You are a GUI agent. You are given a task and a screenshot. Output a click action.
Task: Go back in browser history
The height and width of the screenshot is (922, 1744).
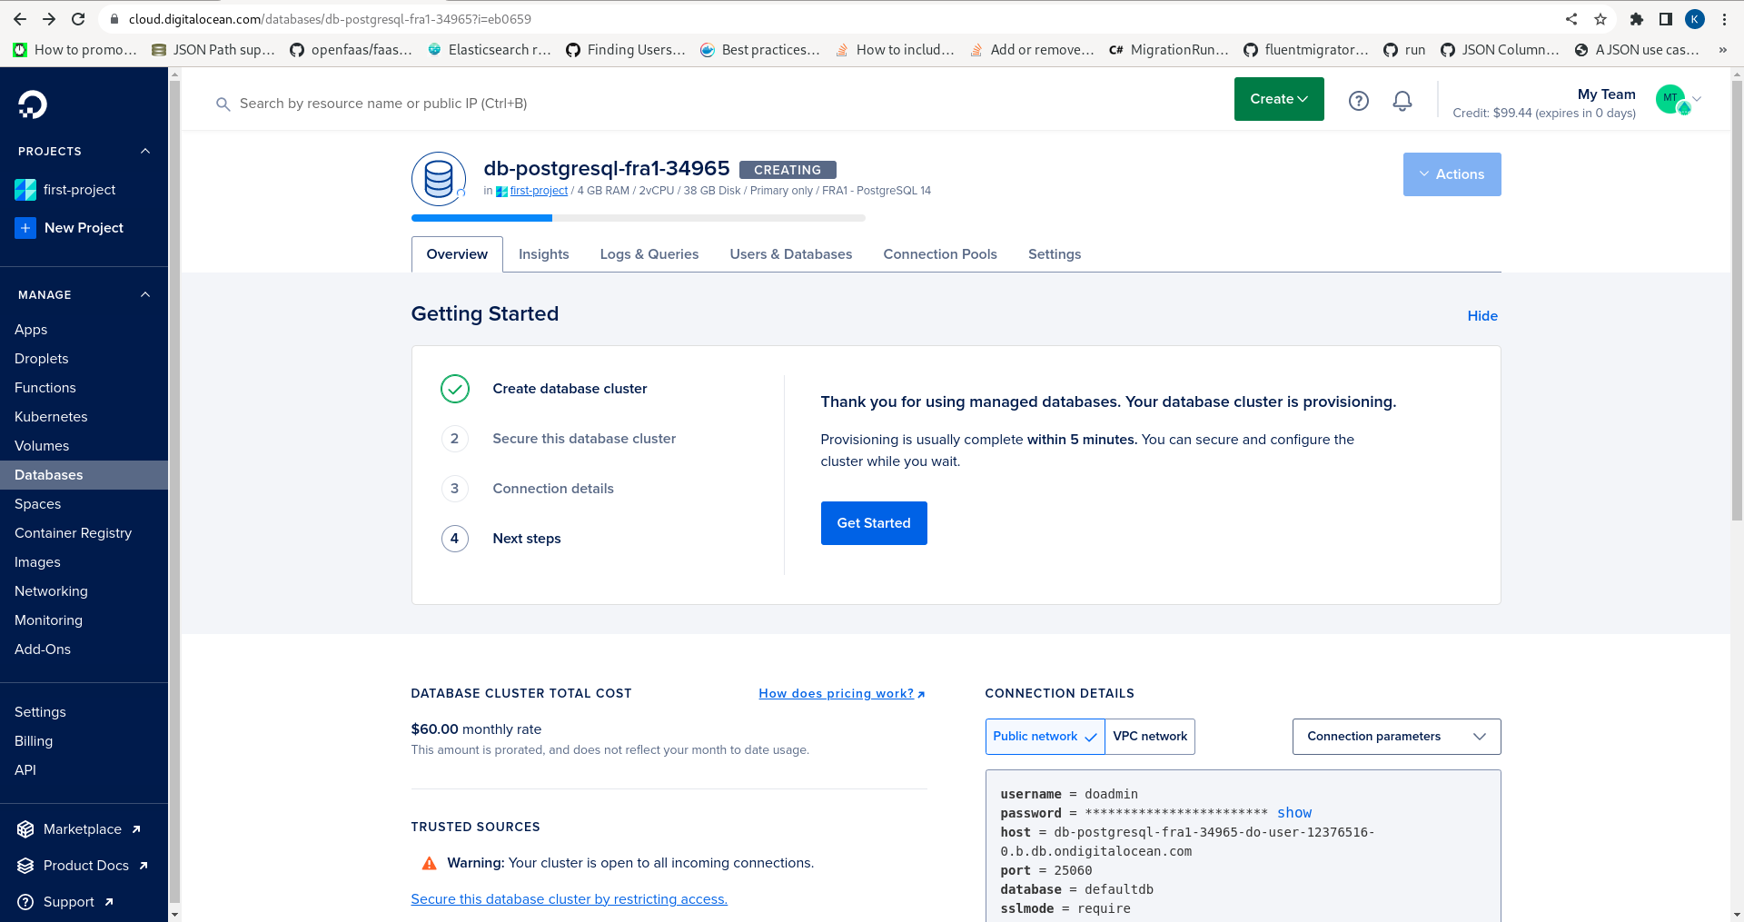point(20,19)
